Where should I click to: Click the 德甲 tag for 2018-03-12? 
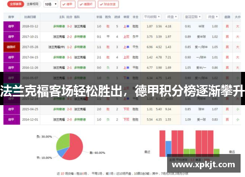point(12,26)
